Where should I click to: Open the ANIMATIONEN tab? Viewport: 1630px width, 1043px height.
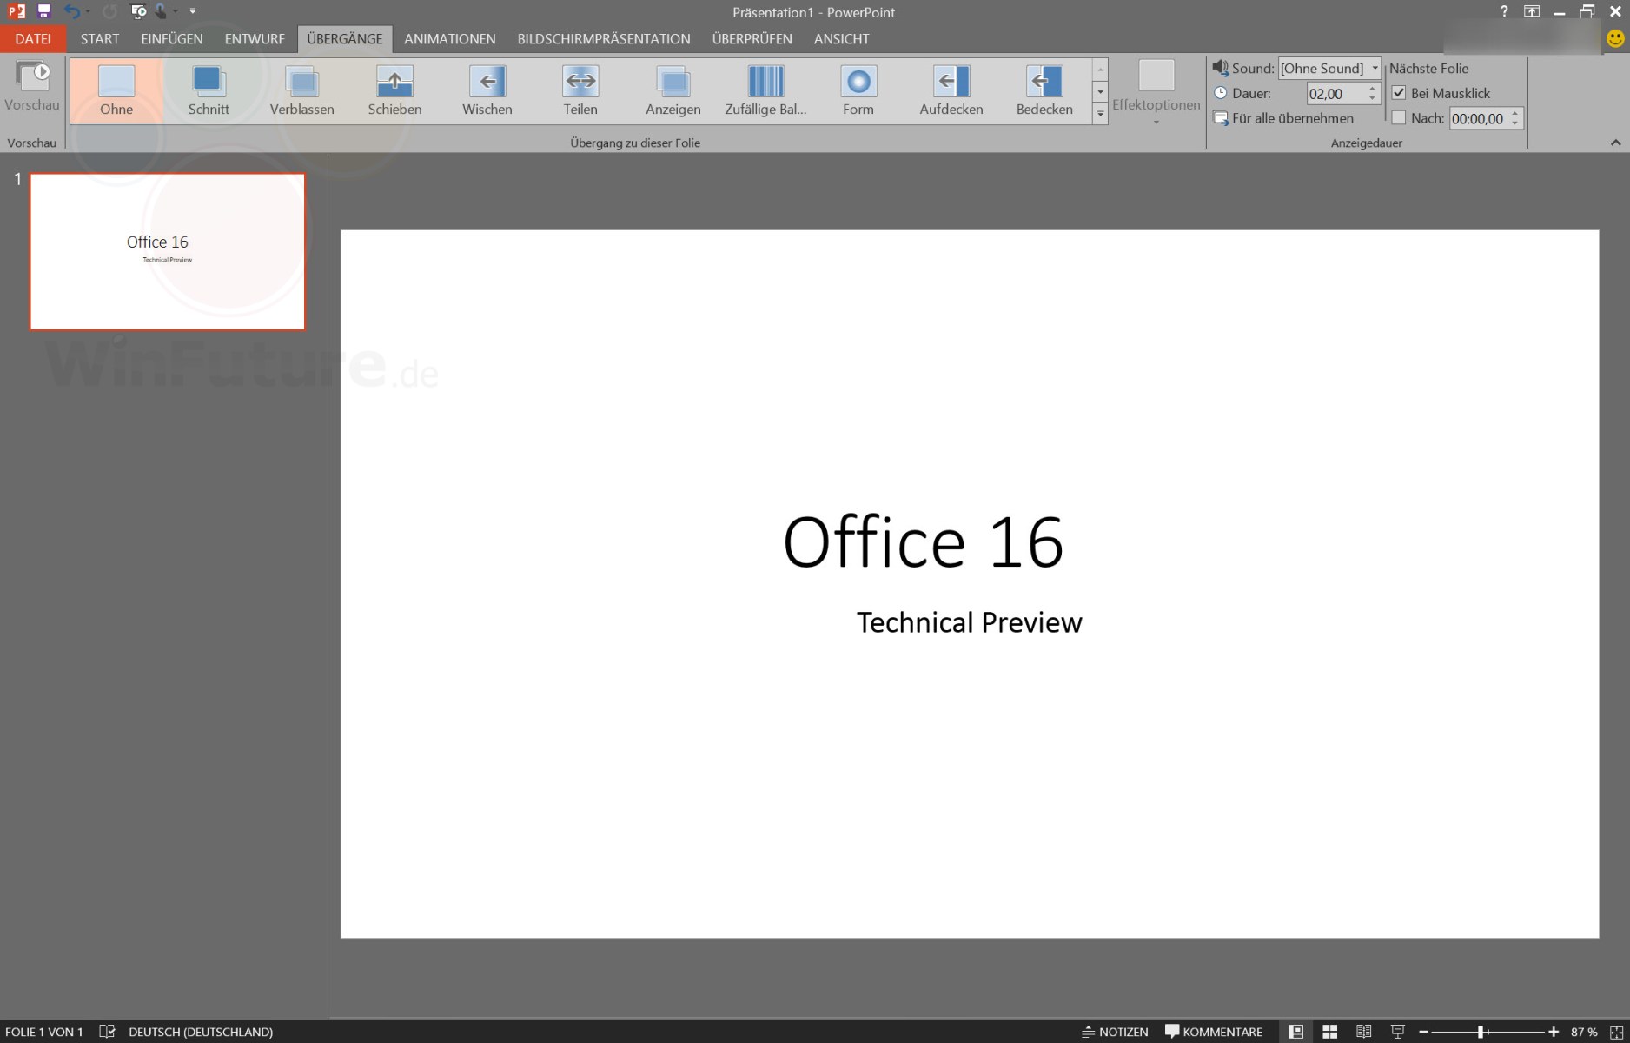tap(450, 39)
